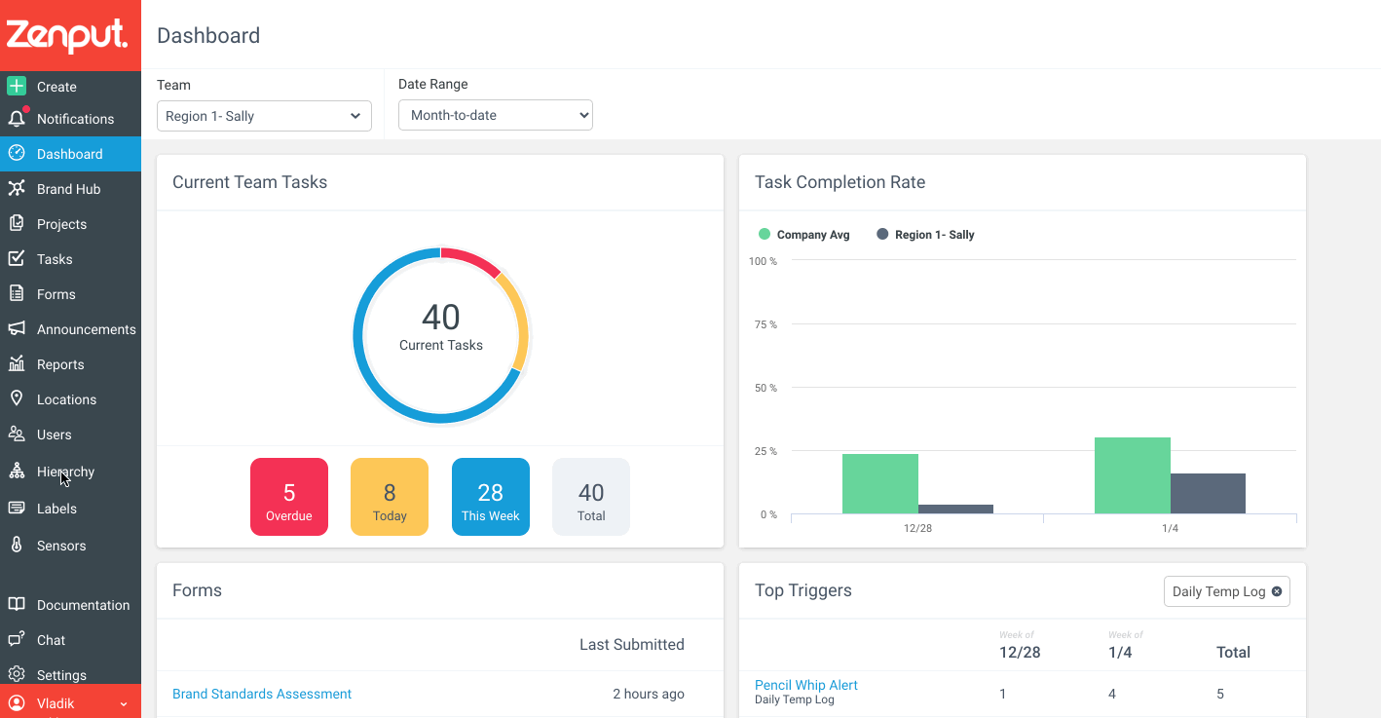The height and width of the screenshot is (718, 1381).
Task: Open the Tasks menu item
Action: (55, 259)
